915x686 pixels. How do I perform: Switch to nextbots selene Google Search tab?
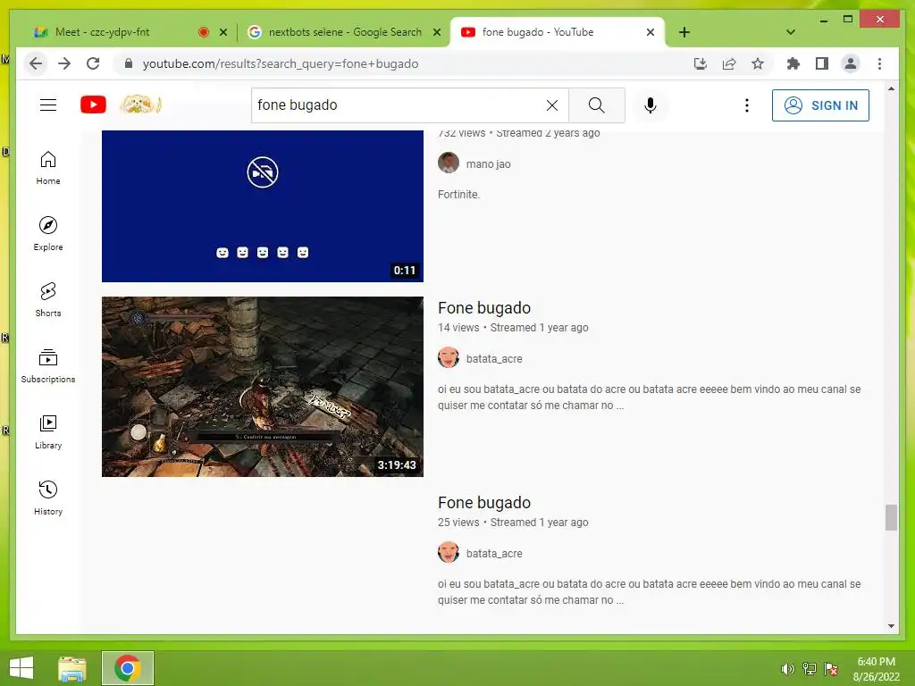(x=344, y=32)
